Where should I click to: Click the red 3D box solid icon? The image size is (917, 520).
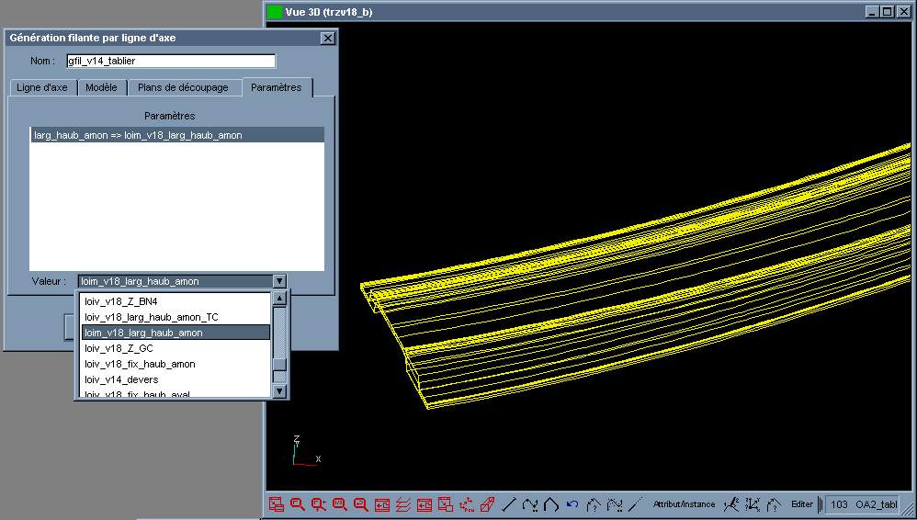[488, 504]
